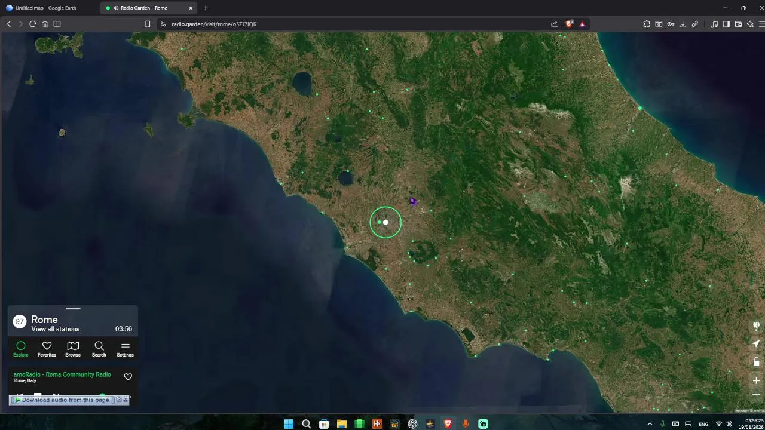Open help for the download audio bar
Viewport: 765px width, 430px height.
pyautogui.click(x=119, y=400)
